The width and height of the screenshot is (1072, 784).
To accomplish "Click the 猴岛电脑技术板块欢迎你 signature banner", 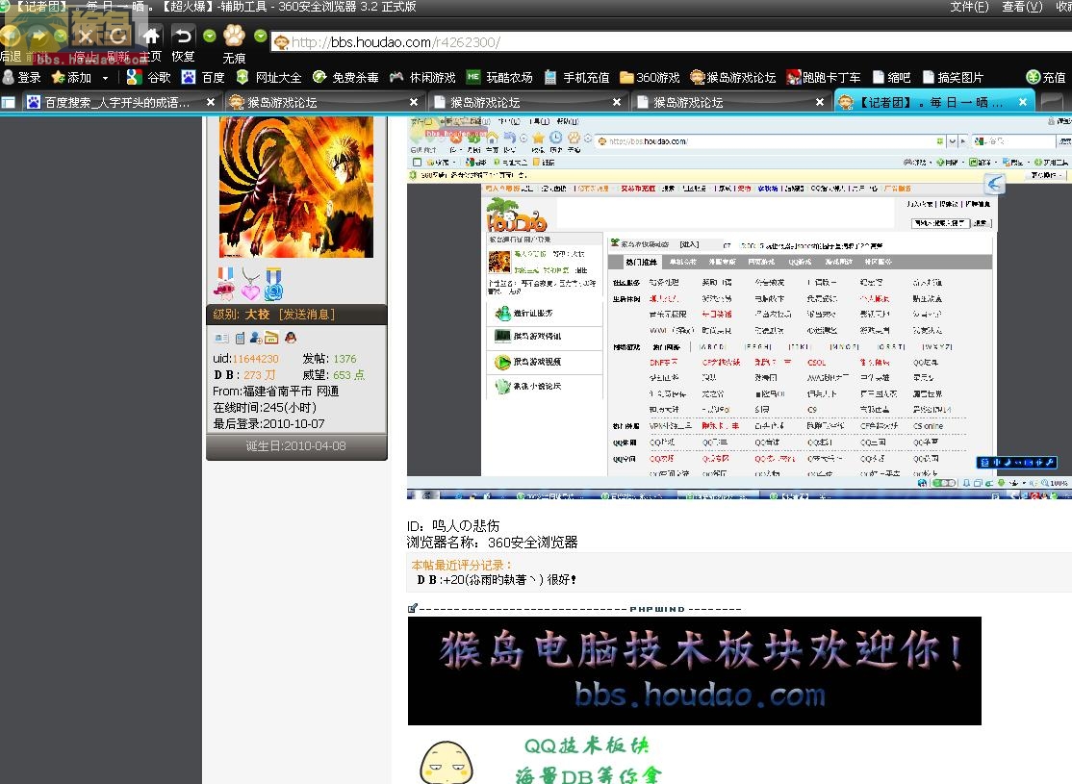I will [x=695, y=670].
